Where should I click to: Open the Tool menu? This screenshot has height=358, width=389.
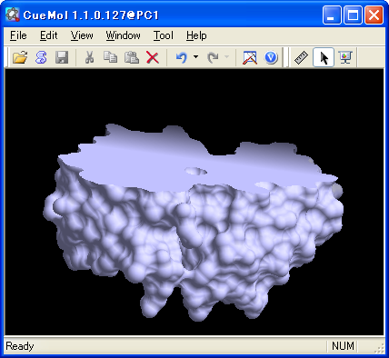(164, 35)
